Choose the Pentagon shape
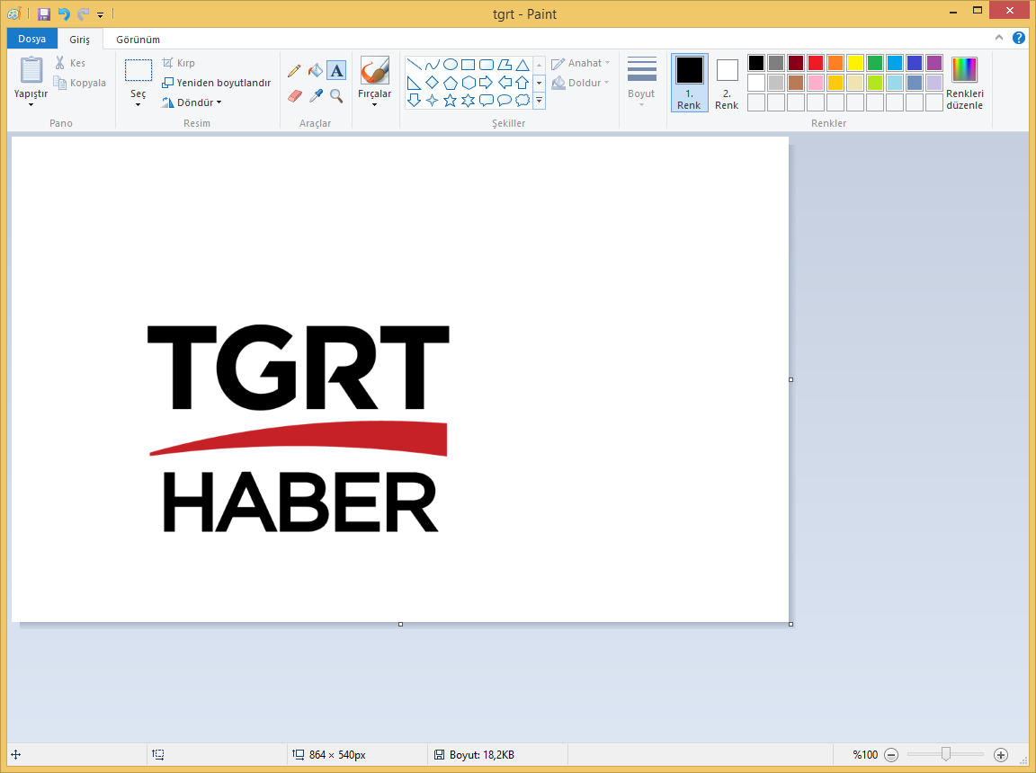The width and height of the screenshot is (1036, 773). click(x=450, y=83)
